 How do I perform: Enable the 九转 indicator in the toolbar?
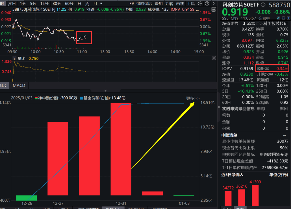169,3
